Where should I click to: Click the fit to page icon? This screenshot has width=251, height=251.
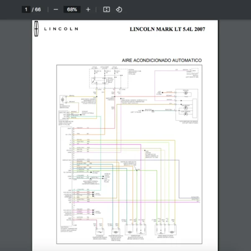106,10
